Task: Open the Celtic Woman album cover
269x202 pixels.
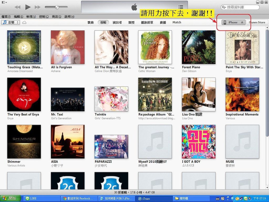Action: (x=155, y=47)
